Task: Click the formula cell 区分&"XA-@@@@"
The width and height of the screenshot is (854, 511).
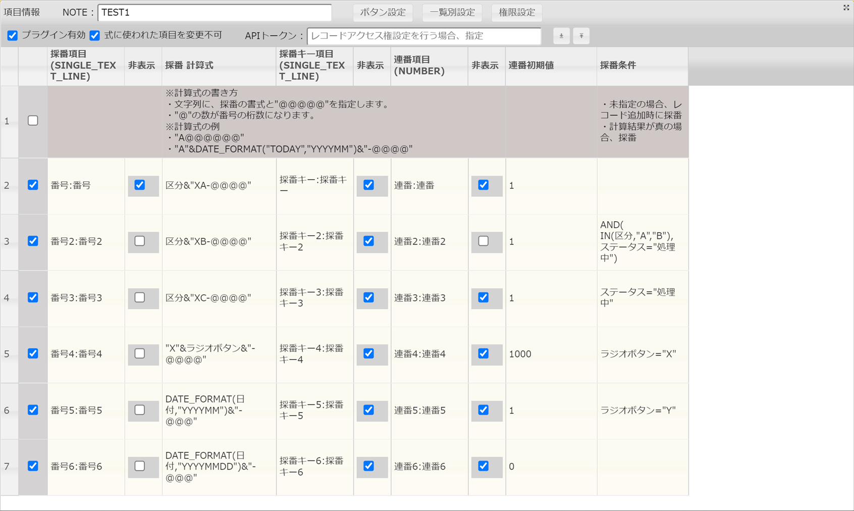Action: coord(219,186)
